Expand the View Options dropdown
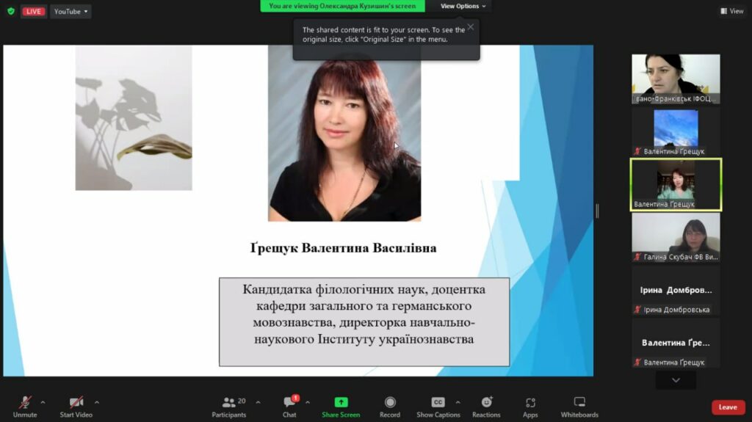The width and height of the screenshot is (752, 422). click(x=463, y=6)
